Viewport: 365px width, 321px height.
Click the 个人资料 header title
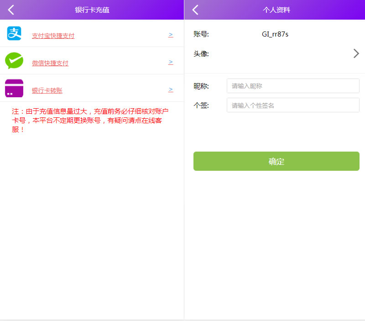276,10
